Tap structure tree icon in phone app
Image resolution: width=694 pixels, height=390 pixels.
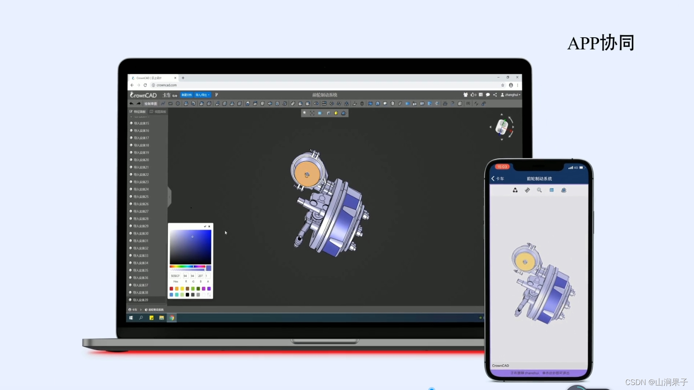click(515, 190)
